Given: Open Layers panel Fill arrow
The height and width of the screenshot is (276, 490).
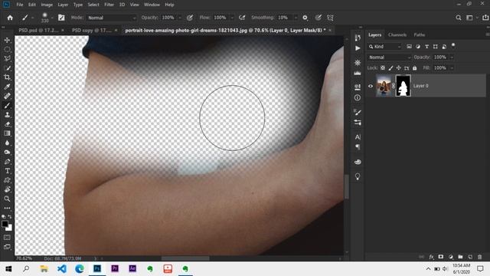Looking at the screenshot, I should [x=452, y=68].
